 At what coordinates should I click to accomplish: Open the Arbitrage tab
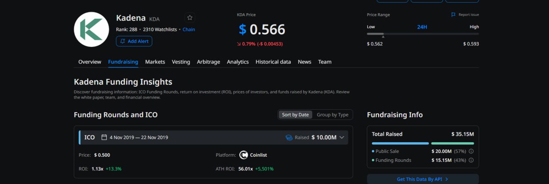click(x=208, y=62)
